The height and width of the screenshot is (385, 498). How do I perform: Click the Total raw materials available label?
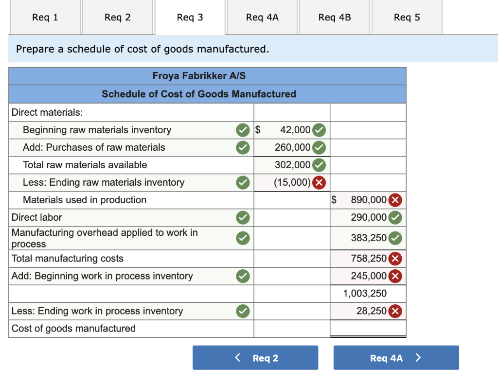pyautogui.click(x=85, y=165)
